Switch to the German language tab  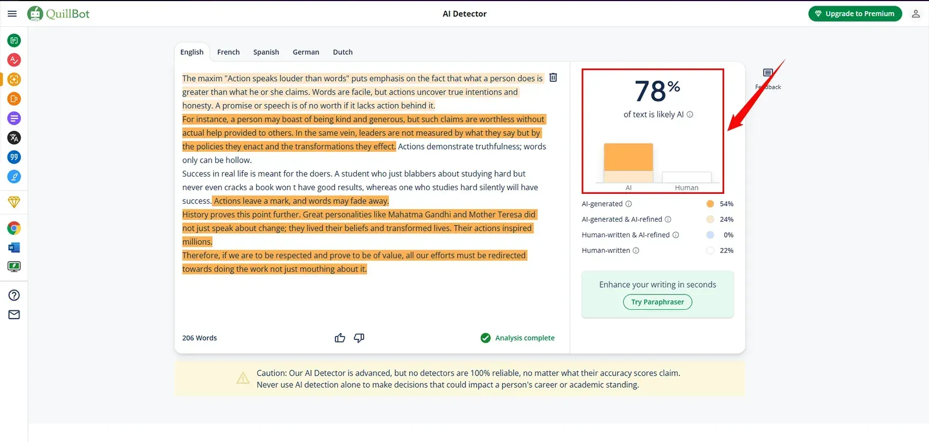(x=306, y=52)
